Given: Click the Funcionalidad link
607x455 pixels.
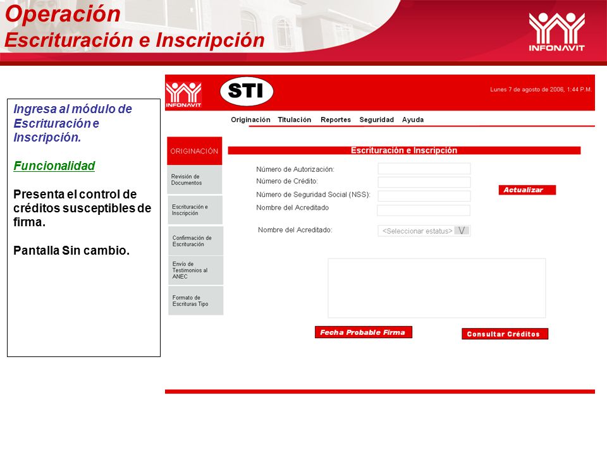Looking at the screenshot, I should (x=54, y=166).
